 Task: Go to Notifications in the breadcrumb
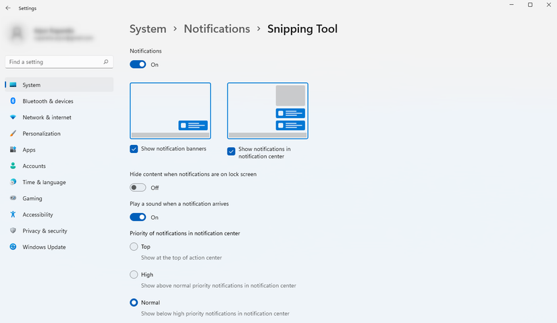point(217,29)
